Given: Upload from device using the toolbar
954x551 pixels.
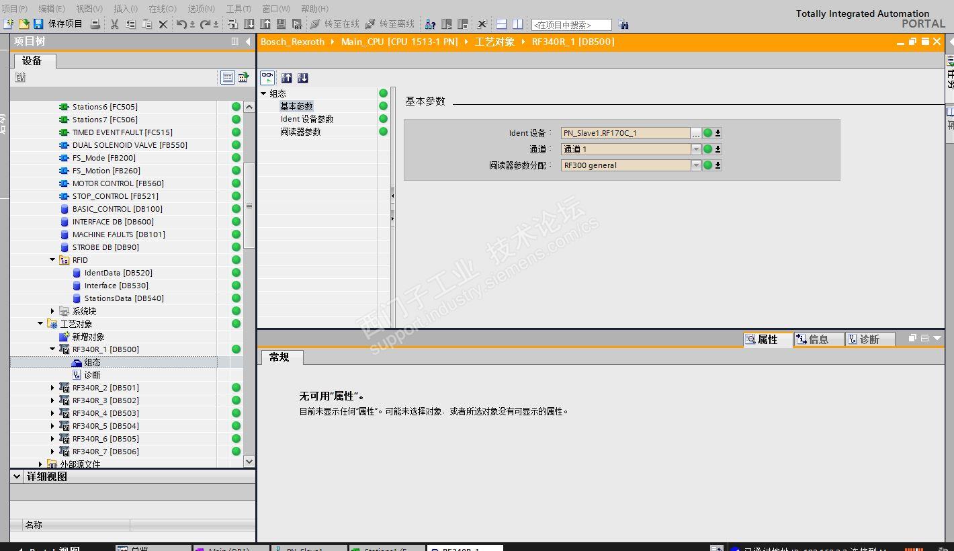Looking at the screenshot, I should [265, 24].
